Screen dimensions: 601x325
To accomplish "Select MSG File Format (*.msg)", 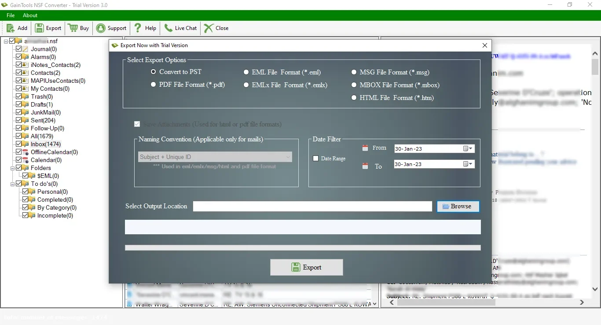I will tap(354, 72).
